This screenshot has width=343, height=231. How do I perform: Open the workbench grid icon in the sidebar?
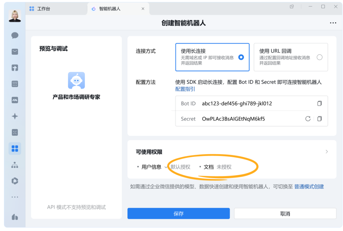pos(14,148)
